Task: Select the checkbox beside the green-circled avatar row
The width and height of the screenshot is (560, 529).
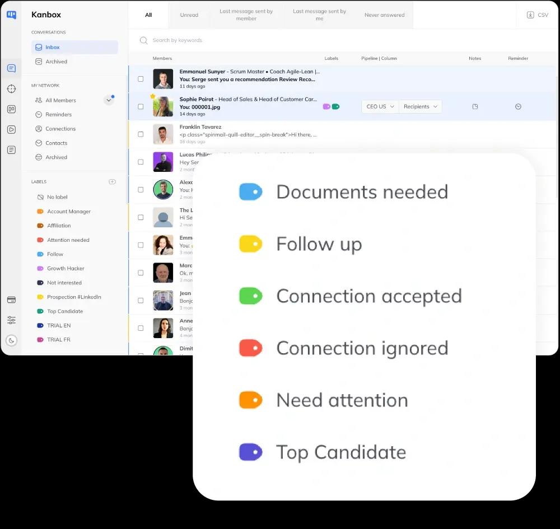Action: [x=141, y=190]
